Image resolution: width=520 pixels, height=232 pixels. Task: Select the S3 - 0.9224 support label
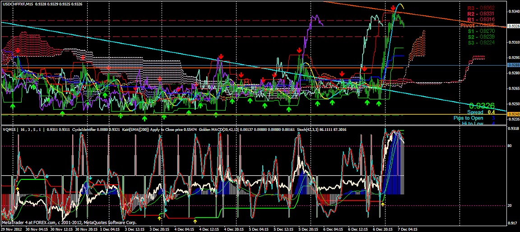481,43
